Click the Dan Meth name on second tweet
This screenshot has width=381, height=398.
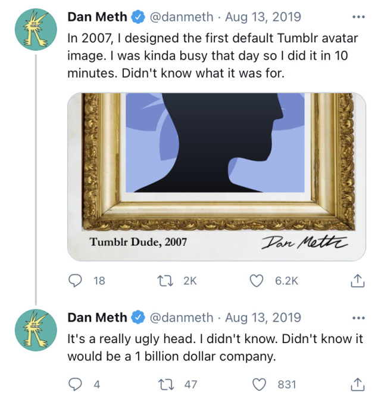97,317
